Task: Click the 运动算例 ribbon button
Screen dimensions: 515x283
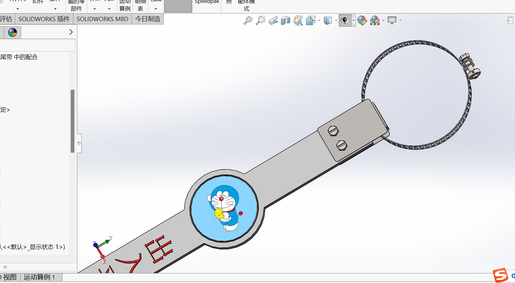Action: pos(125,5)
